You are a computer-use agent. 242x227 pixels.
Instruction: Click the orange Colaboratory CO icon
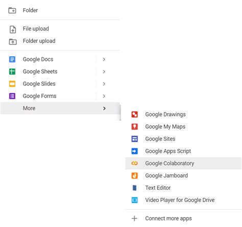[x=134, y=164]
